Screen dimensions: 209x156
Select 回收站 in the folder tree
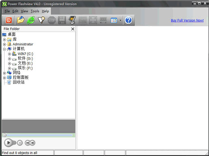(x=19, y=82)
